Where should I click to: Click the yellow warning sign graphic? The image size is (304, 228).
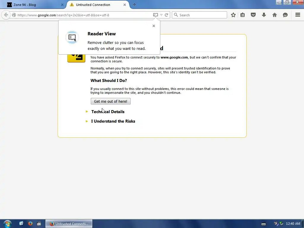[x=76, y=58]
